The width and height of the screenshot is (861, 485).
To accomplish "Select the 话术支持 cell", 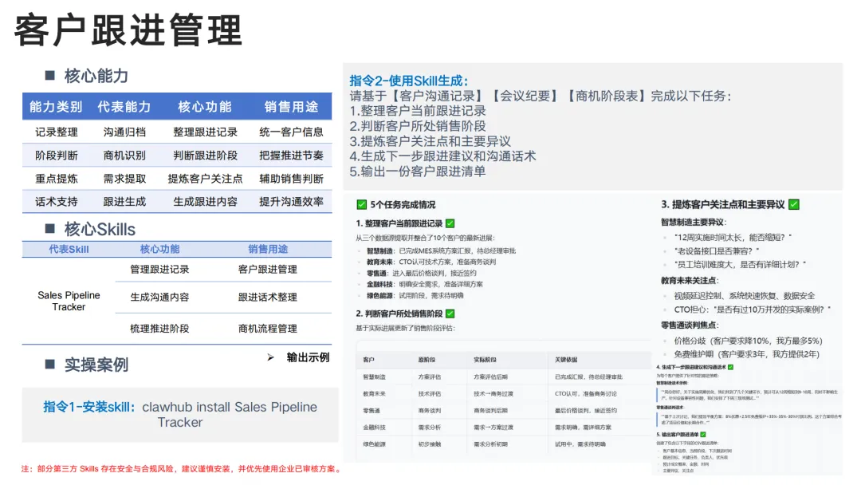I will click(x=57, y=202).
